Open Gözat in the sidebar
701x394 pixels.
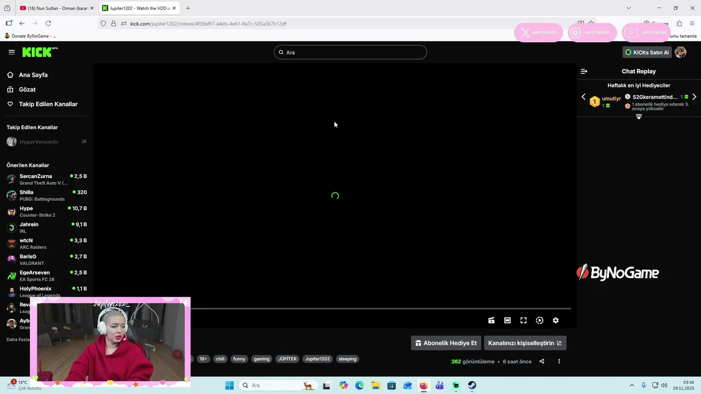(27, 89)
